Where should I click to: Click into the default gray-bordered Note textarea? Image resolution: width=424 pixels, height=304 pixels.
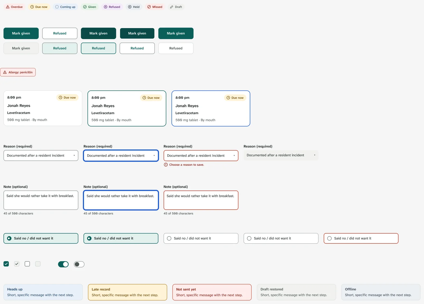pos(41,200)
